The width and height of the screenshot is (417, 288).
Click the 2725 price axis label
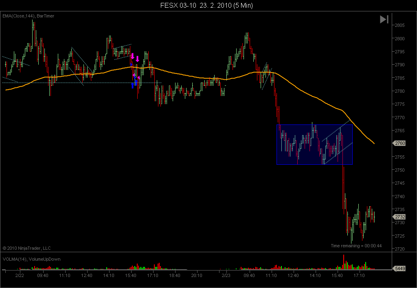(400, 236)
